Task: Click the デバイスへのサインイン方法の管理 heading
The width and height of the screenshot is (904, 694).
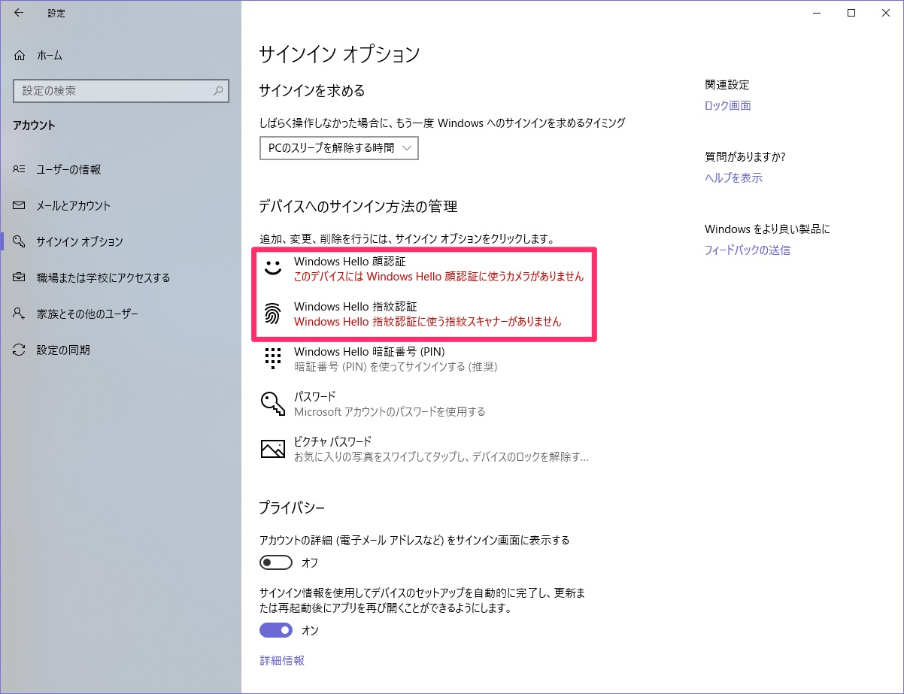Action: pyautogui.click(x=358, y=207)
